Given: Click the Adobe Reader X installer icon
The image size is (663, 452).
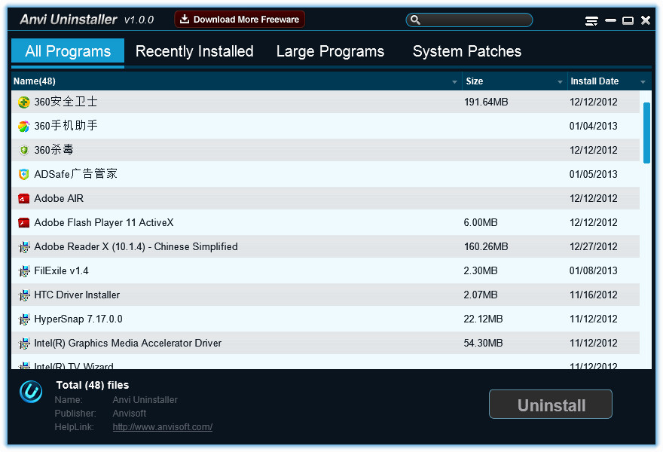Looking at the screenshot, I should [x=25, y=246].
